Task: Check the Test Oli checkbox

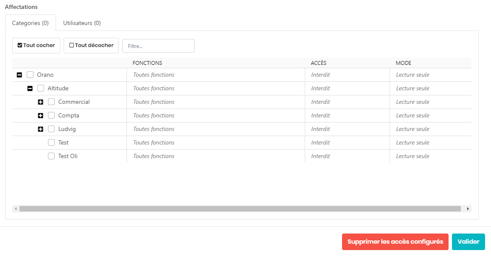Action: 51,156
